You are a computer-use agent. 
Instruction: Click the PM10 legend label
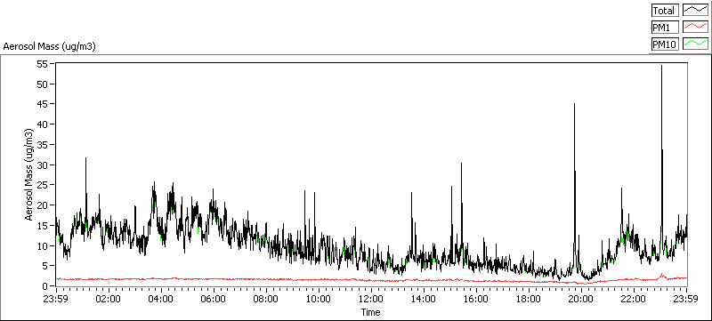(665, 44)
